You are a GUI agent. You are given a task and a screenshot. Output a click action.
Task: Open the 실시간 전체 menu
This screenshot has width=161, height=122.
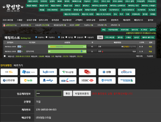[x=31, y=20]
